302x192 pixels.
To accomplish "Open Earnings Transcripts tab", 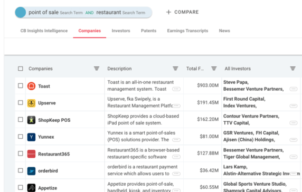I will [x=187, y=31].
